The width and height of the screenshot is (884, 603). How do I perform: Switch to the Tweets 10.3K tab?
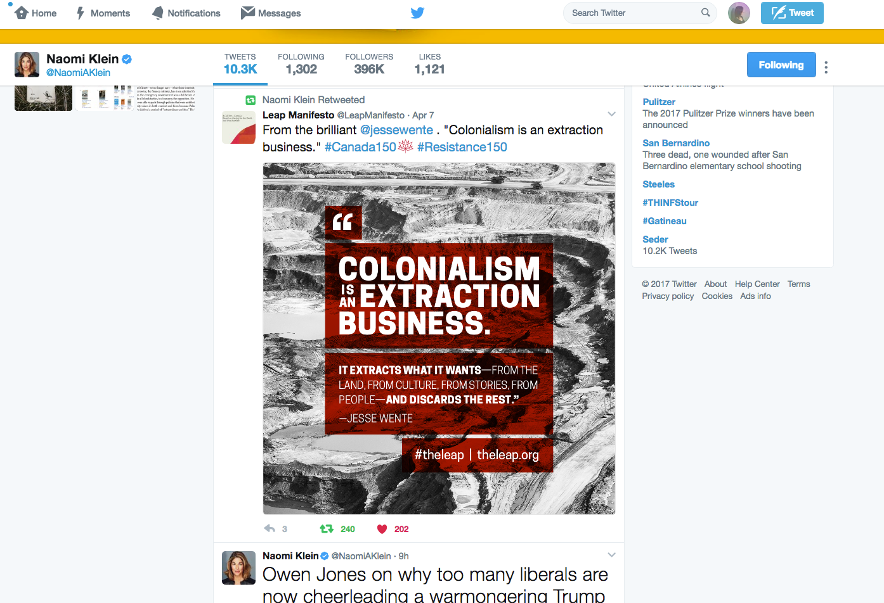click(240, 64)
